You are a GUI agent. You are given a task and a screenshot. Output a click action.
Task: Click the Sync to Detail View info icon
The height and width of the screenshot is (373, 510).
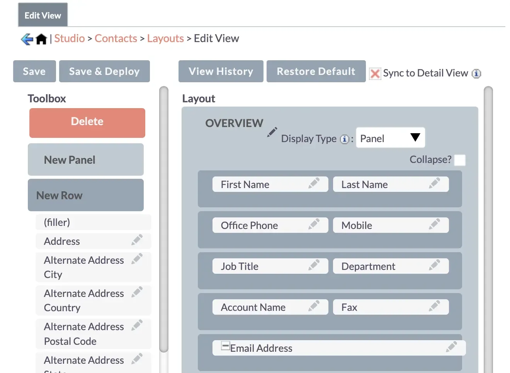(x=476, y=73)
